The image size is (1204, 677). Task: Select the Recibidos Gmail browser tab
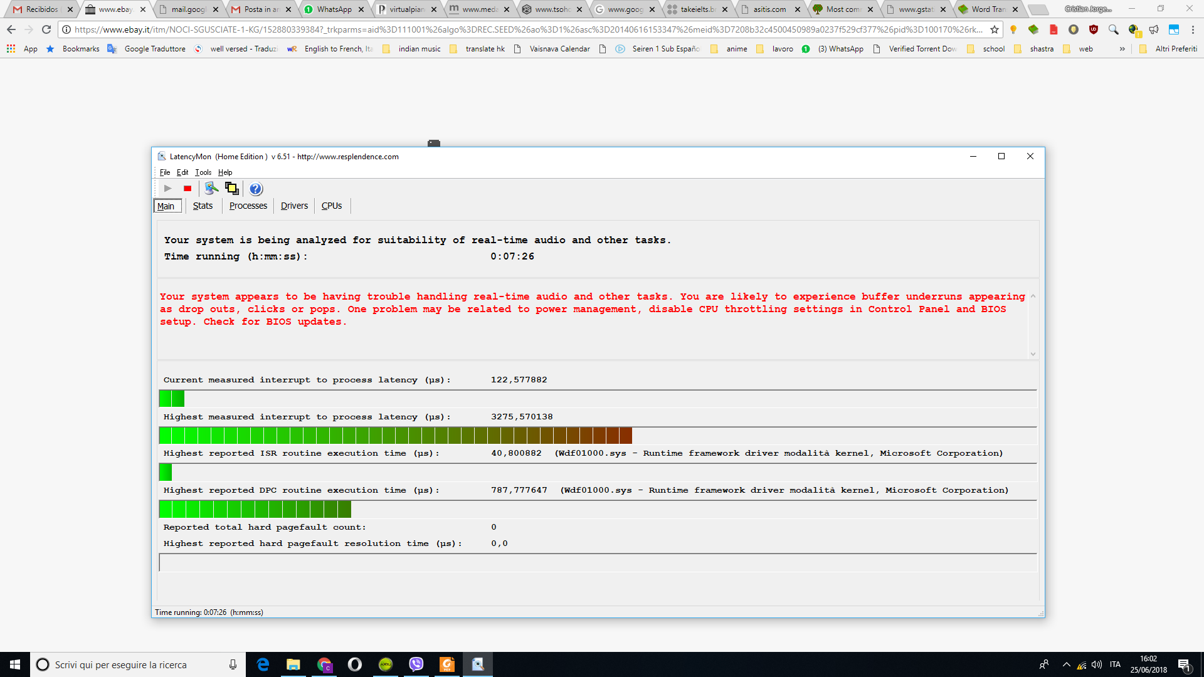coord(41,9)
